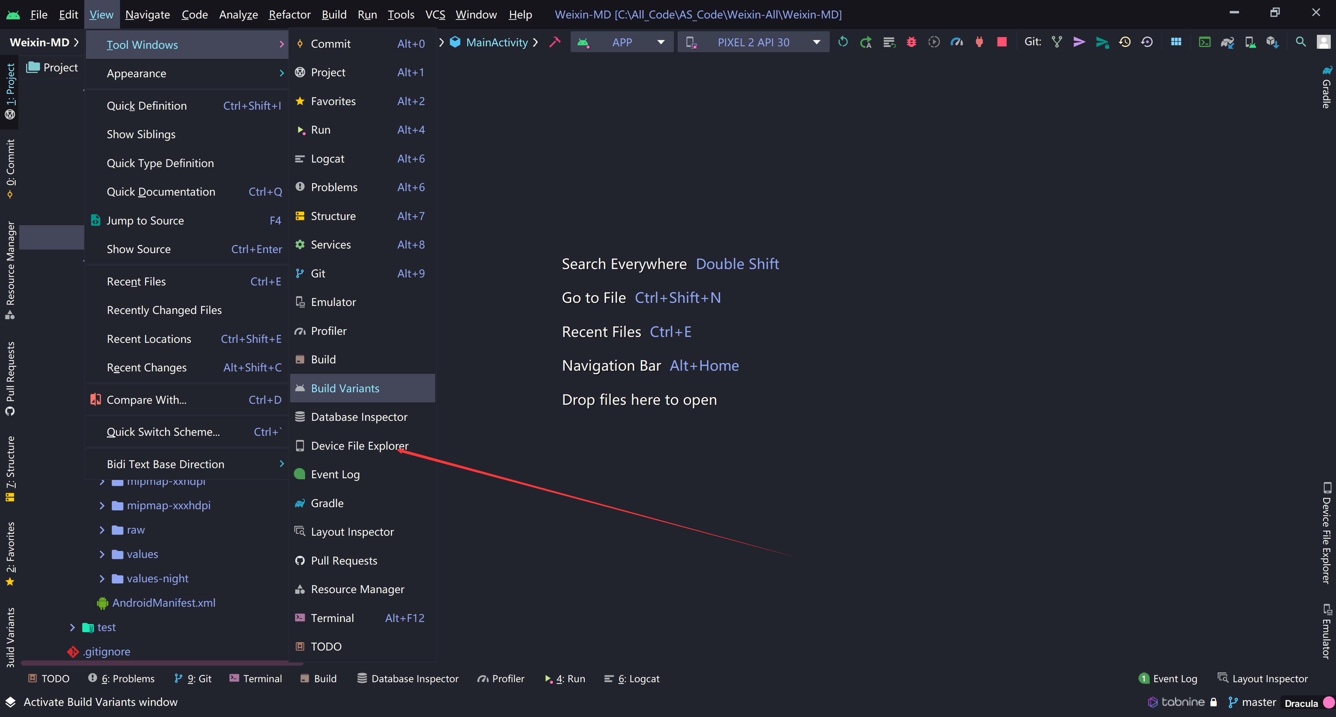Click the Make Project hammer icon
1336x717 pixels.
click(555, 42)
